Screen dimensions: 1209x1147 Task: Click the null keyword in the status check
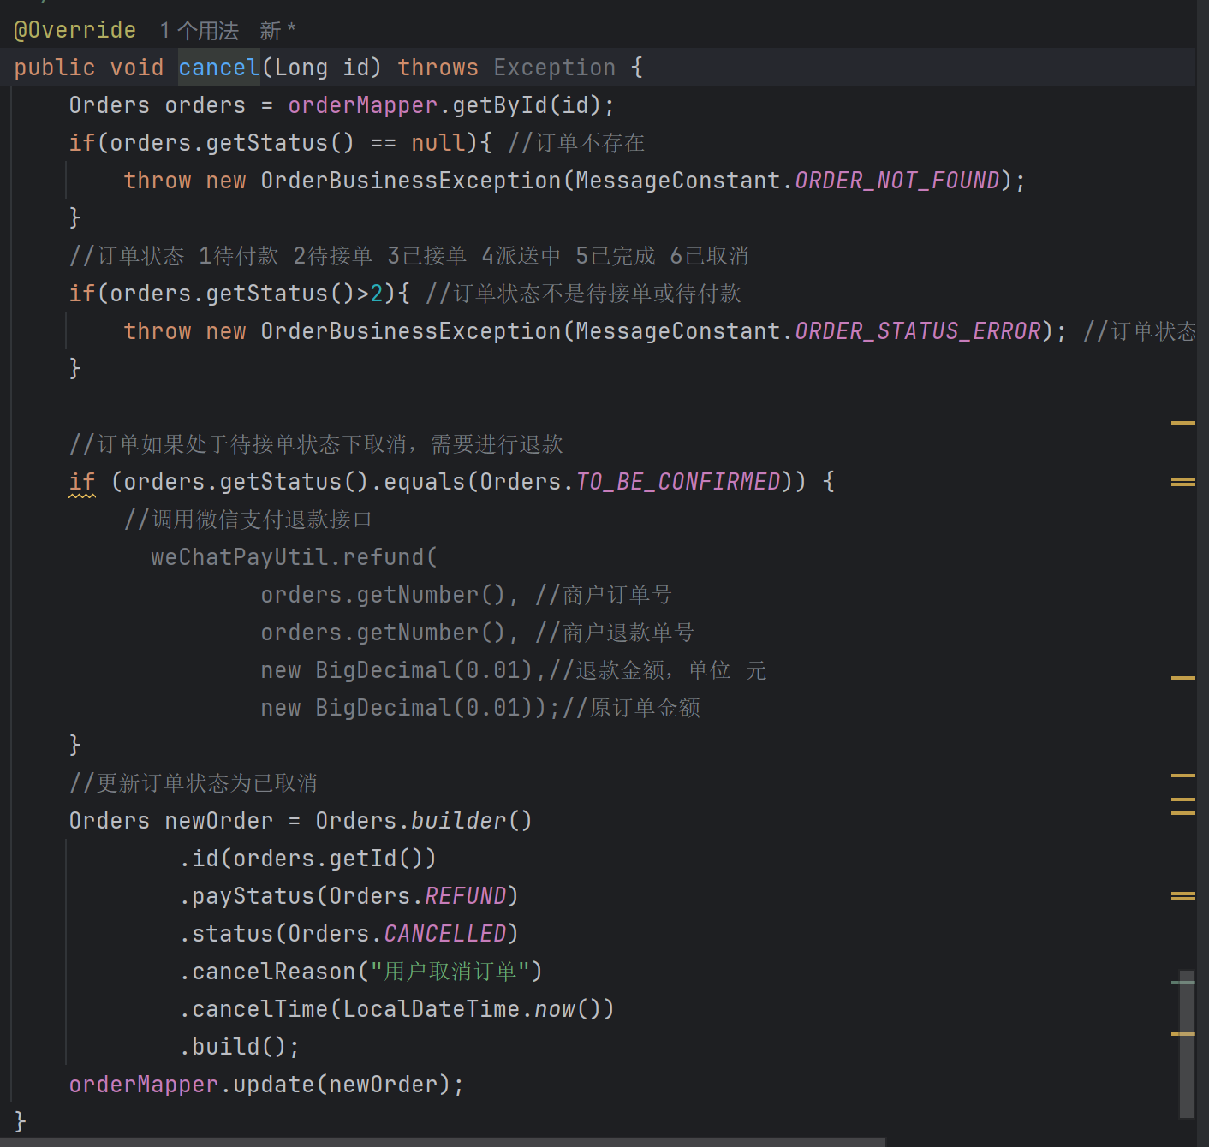click(x=438, y=143)
